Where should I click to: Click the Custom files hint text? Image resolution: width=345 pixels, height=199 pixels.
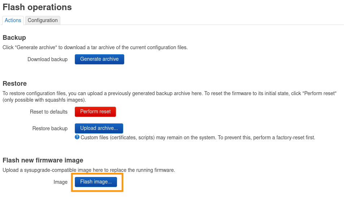[198, 137]
